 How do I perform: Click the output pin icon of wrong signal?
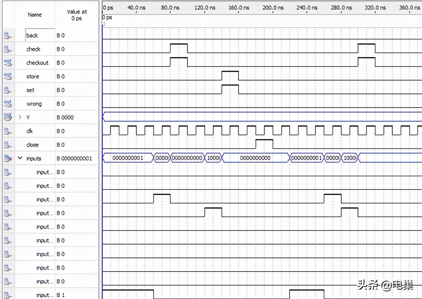pyautogui.click(x=8, y=104)
